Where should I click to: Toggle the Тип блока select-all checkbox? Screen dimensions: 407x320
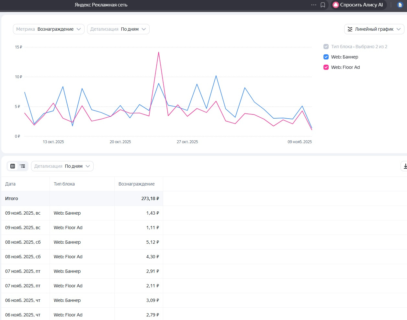point(326,47)
